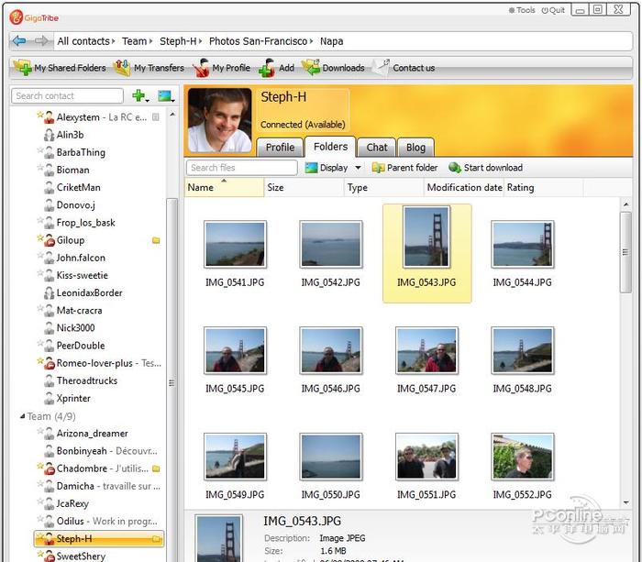The image size is (642, 562).
Task: Select contact Odilus in Team
Action: pos(97,521)
